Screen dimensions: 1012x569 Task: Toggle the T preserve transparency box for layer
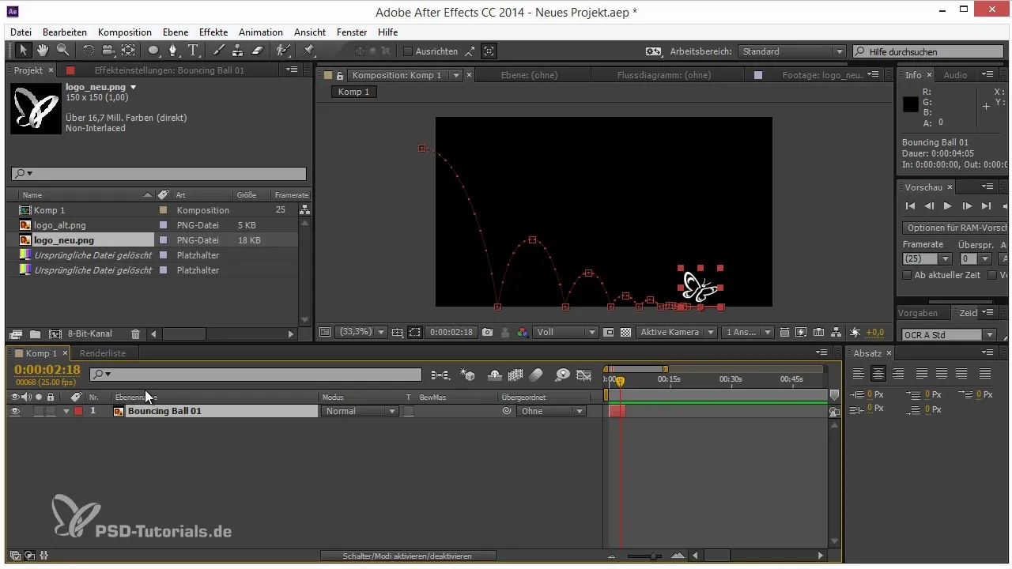(409, 411)
